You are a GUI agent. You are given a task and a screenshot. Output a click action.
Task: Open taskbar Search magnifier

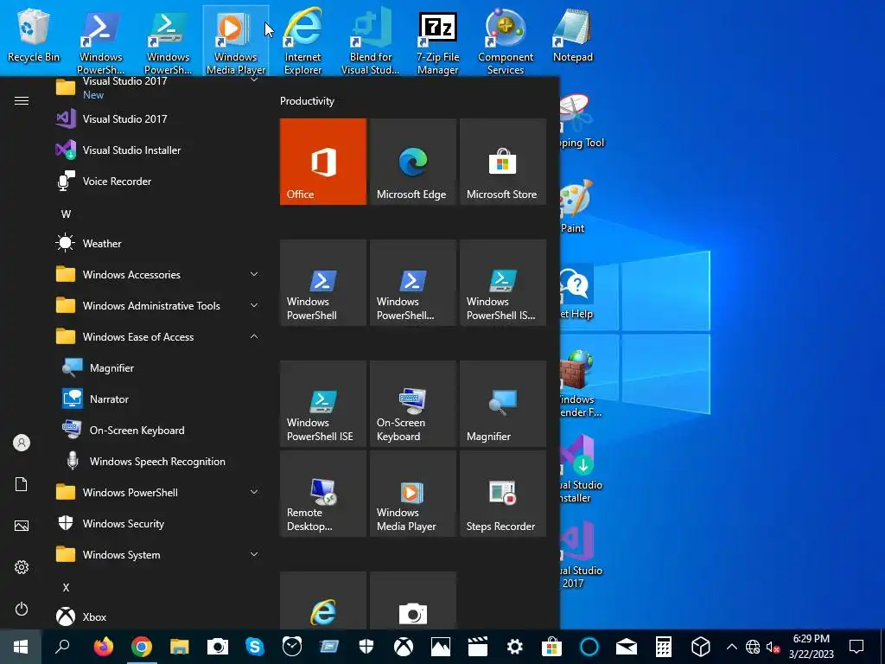(62, 647)
